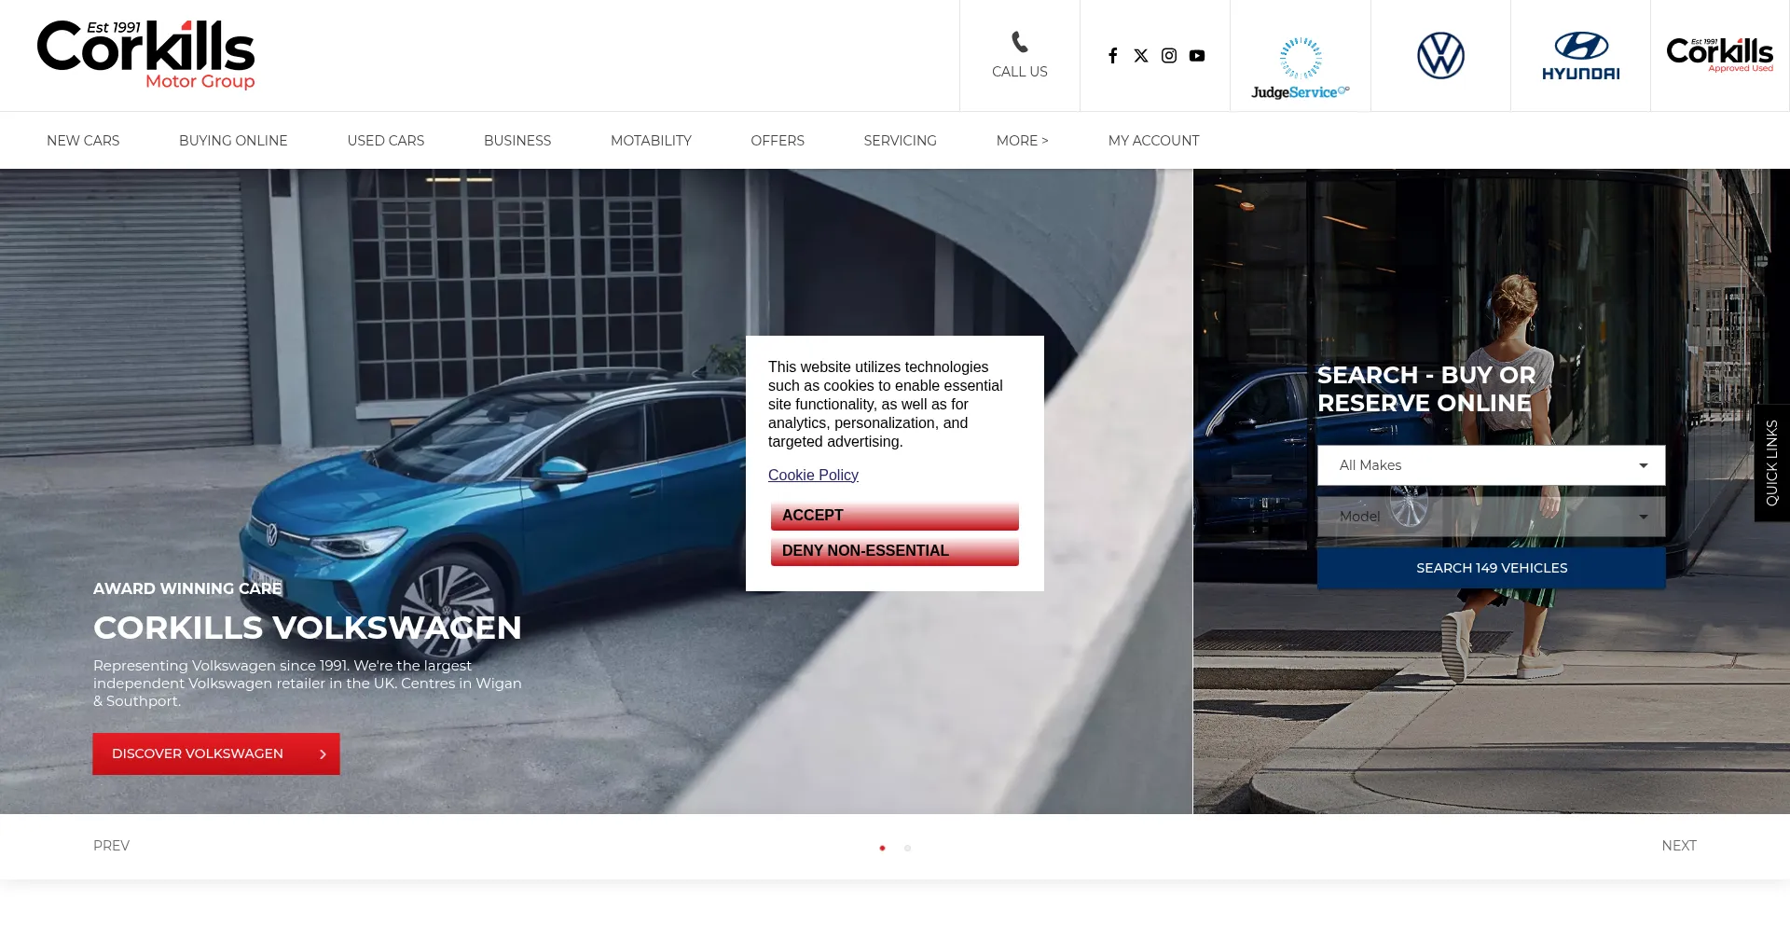Advance the carousel with Next

(1679, 846)
